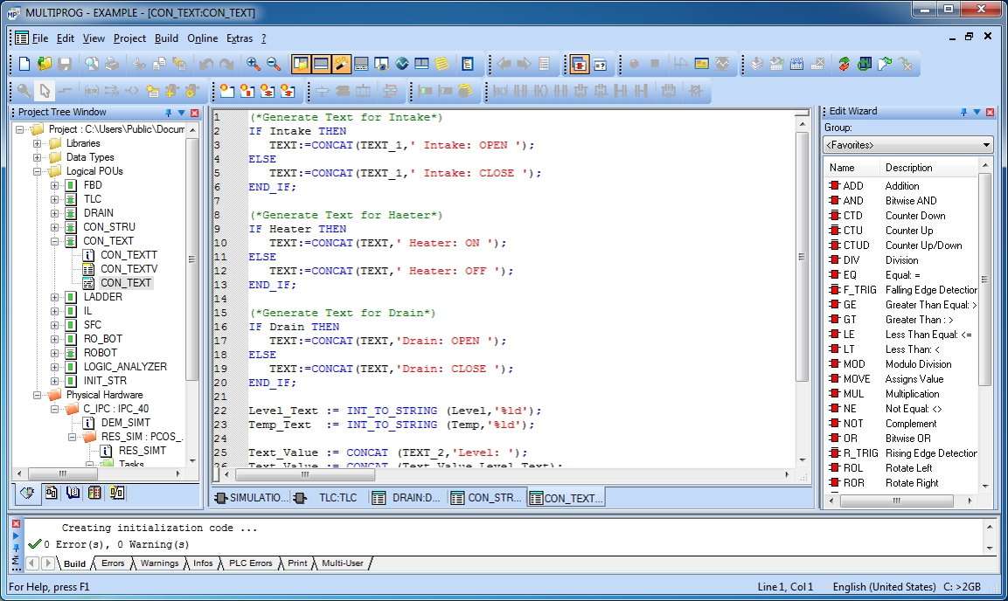Image resolution: width=1008 pixels, height=601 pixels.
Task: Expand the LADDER node in project tree
Action: [x=55, y=297]
